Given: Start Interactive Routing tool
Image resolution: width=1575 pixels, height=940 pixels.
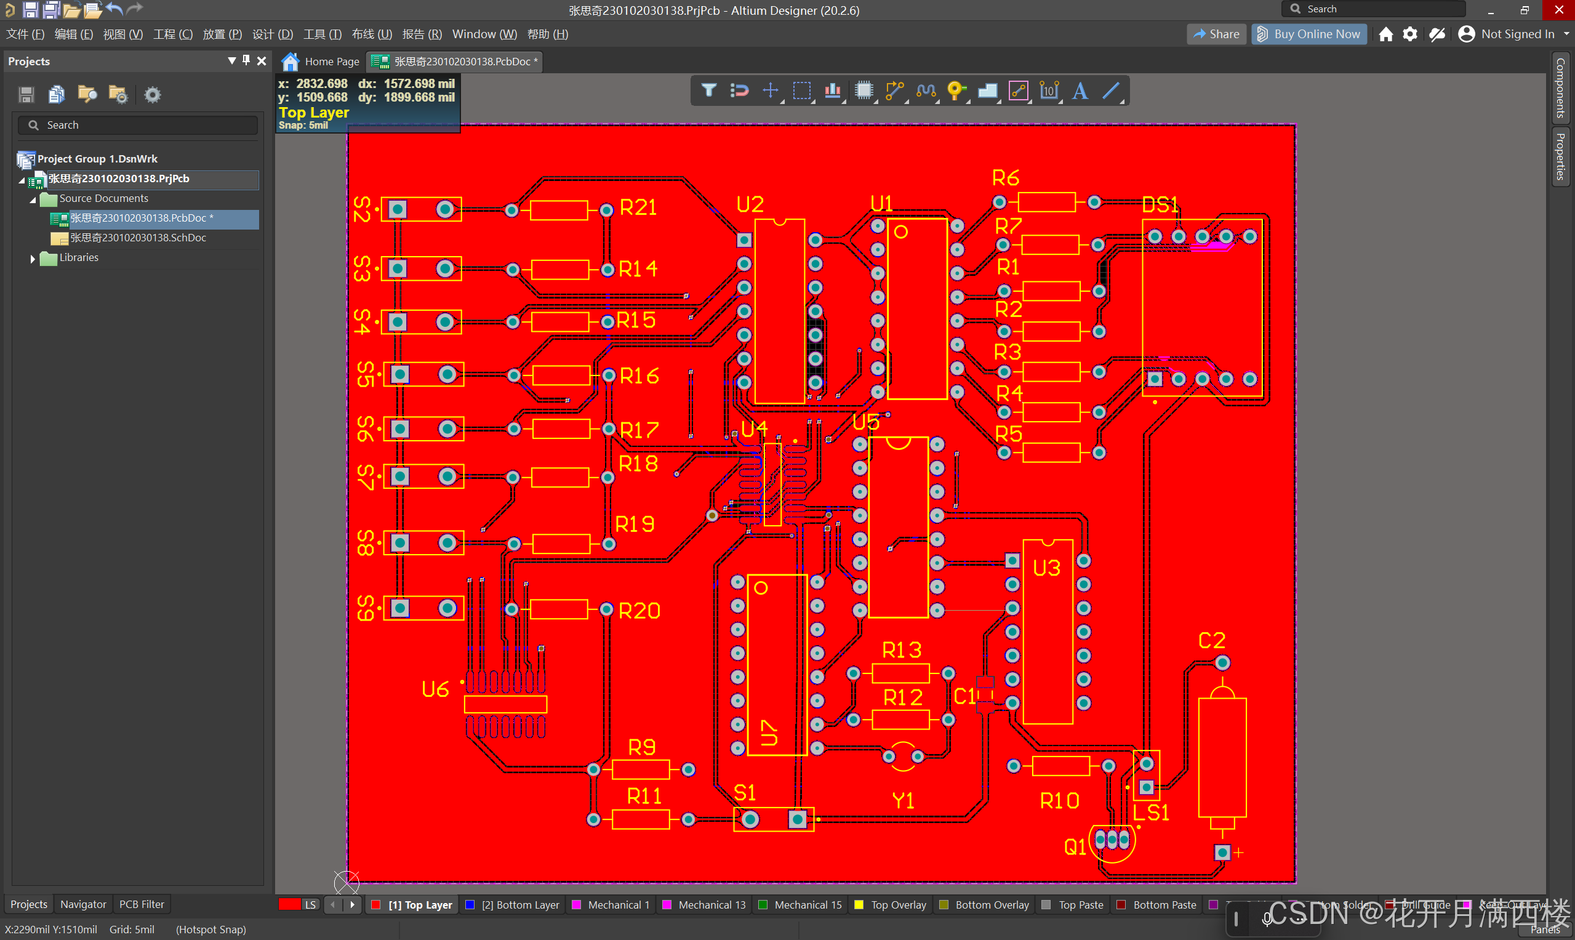Looking at the screenshot, I should pos(894,91).
